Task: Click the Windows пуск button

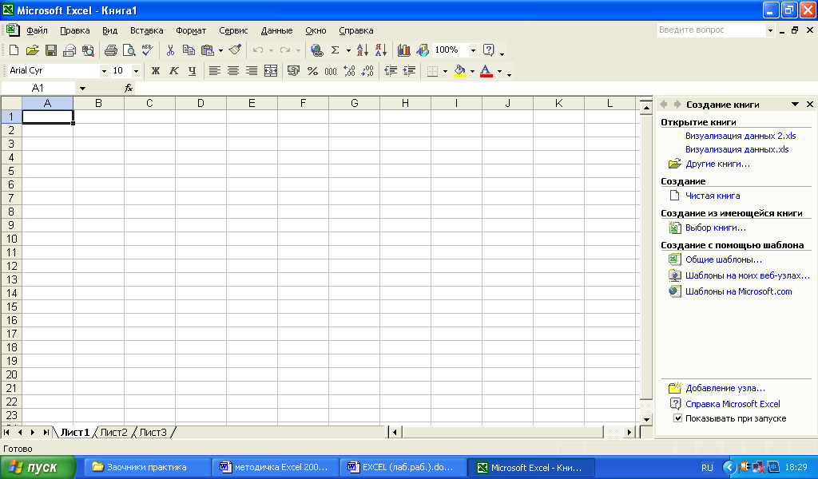Action: tap(38, 468)
